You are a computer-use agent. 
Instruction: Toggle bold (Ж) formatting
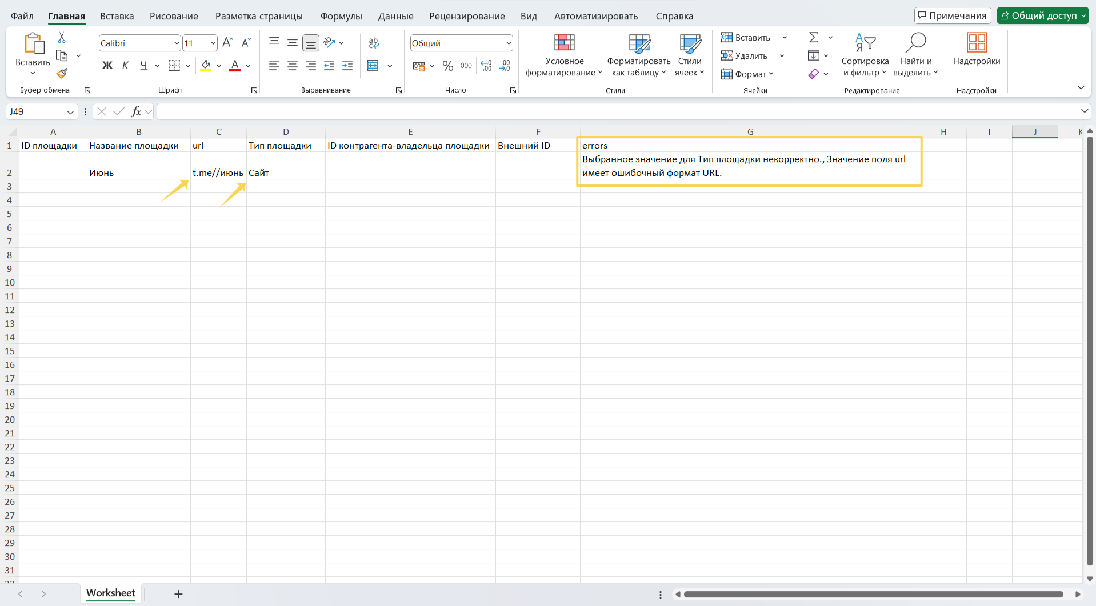[x=107, y=66]
